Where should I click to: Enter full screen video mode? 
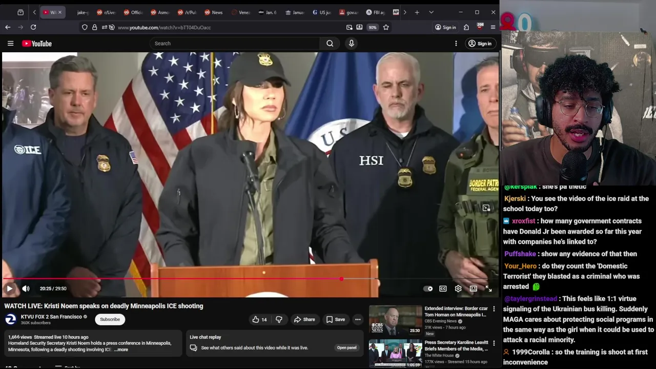488,289
